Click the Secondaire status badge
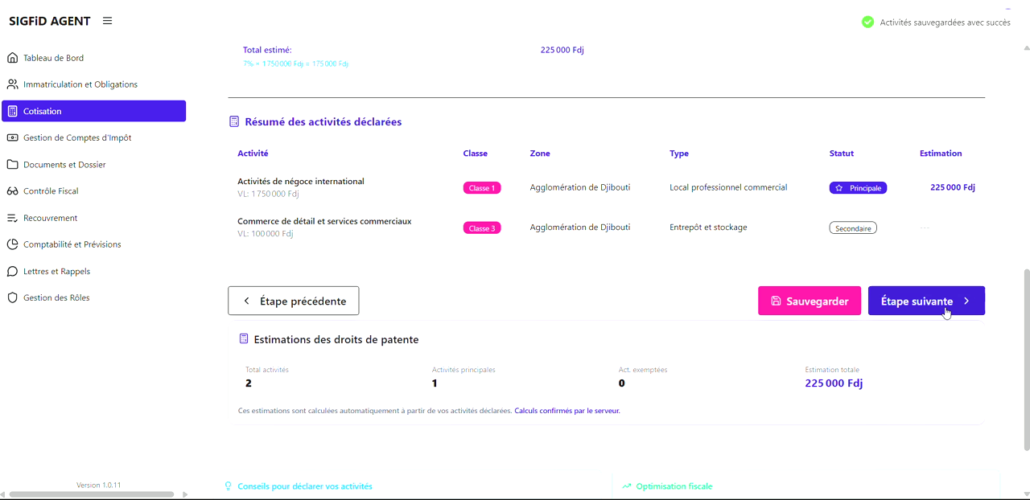This screenshot has width=1030, height=500. coord(853,227)
